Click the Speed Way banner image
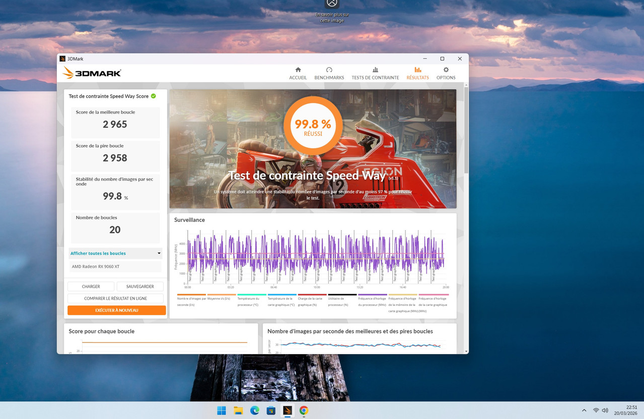Image resolution: width=644 pixels, height=419 pixels. 313,149
